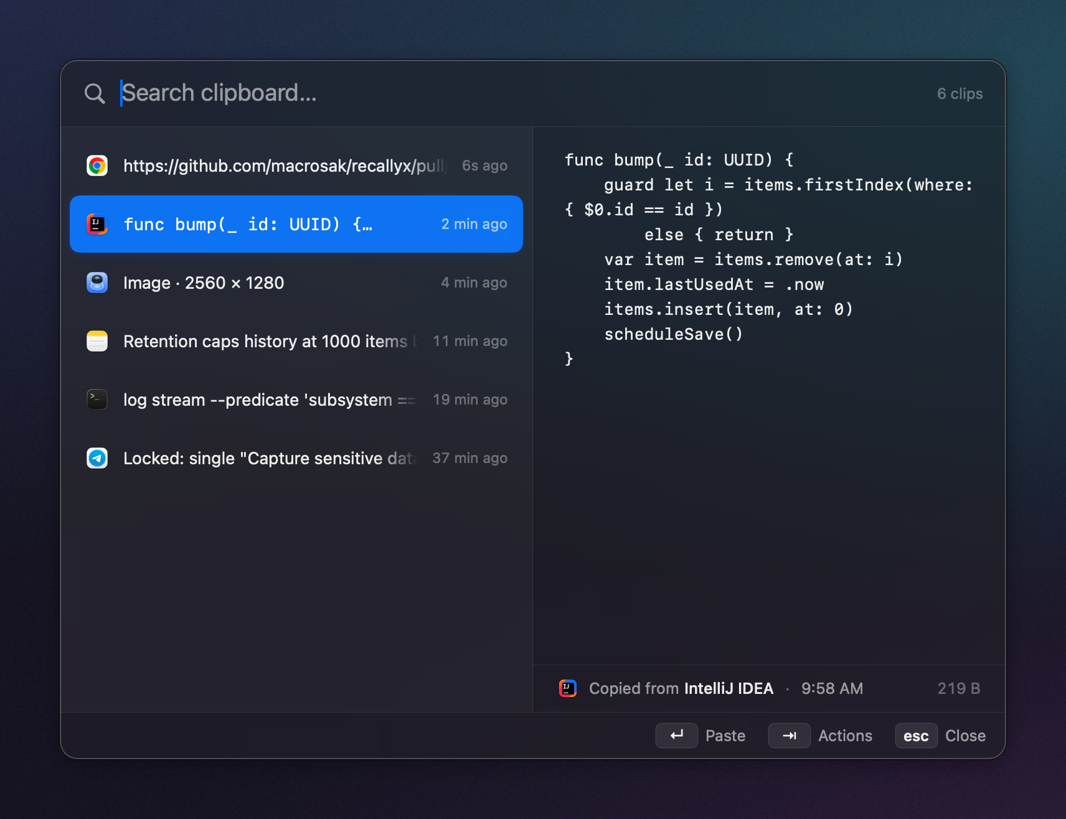The width and height of the screenshot is (1066, 819).
Task: Click the Preview icon on image clip
Action: click(97, 283)
